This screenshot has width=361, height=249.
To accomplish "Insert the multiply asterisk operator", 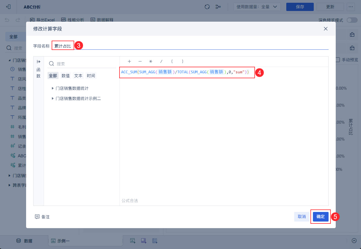I will (x=151, y=61).
